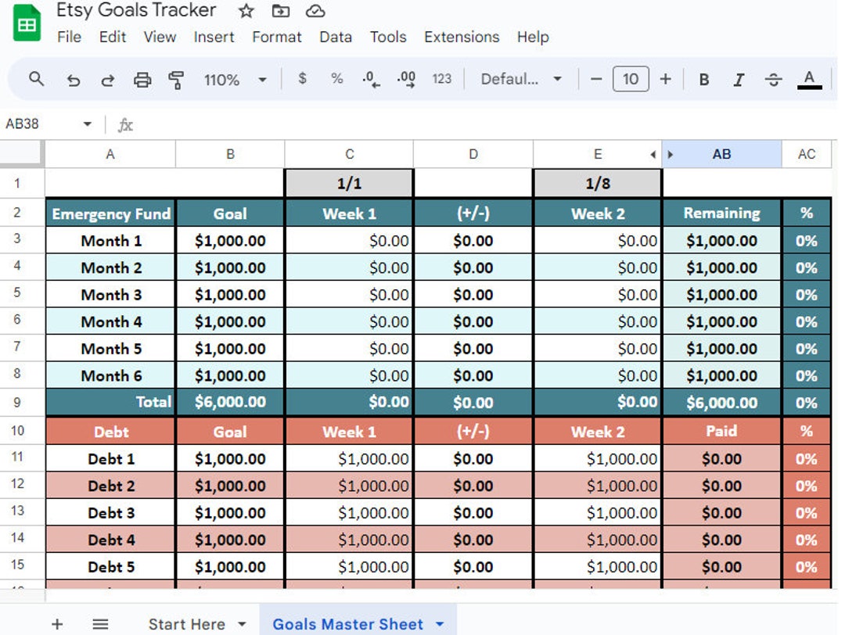845x635 pixels.
Task: Apply strikethrough formatting
Action: [x=773, y=79]
